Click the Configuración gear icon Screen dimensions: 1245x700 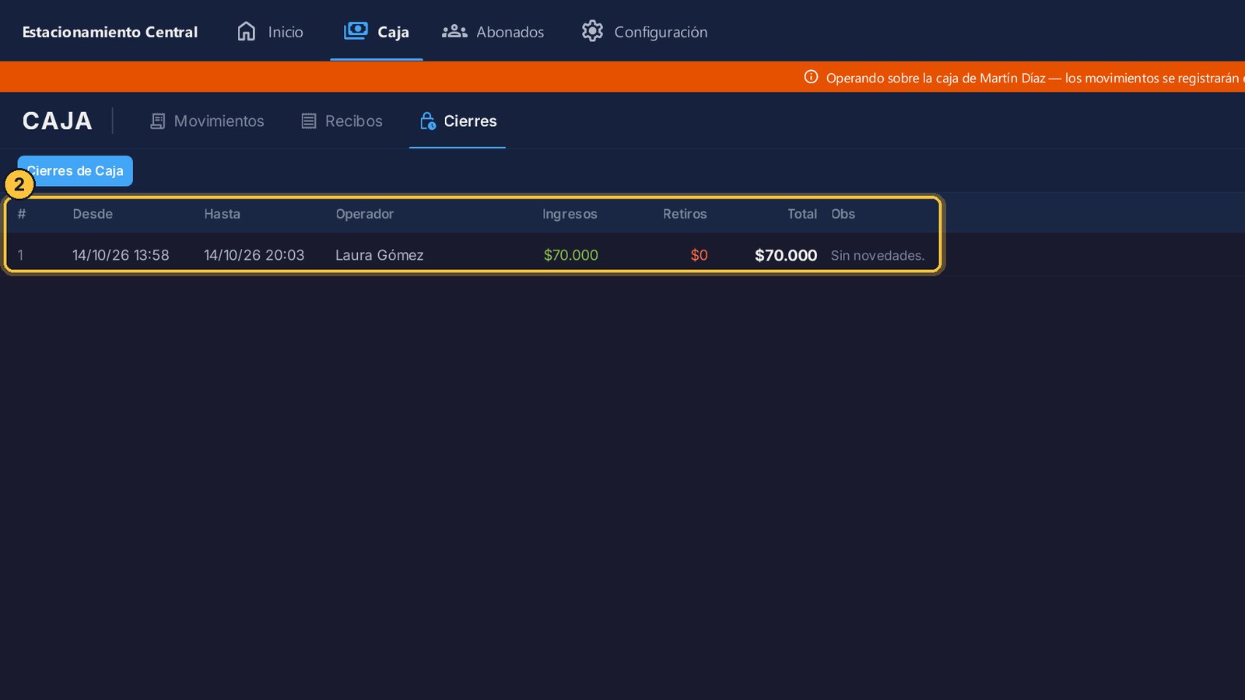point(592,31)
